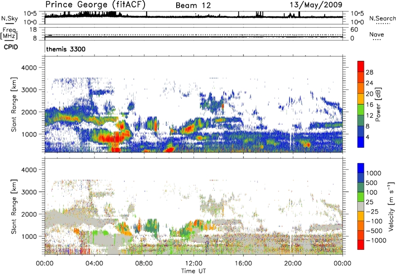This screenshot has height=274, width=396.
Task: Click the '500' velocity colorbar label
Action: pyautogui.click(x=372, y=183)
